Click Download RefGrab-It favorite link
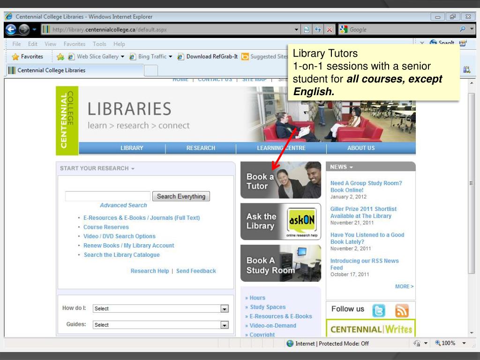Image resolution: width=480 pixels, height=360 pixels. (208, 57)
